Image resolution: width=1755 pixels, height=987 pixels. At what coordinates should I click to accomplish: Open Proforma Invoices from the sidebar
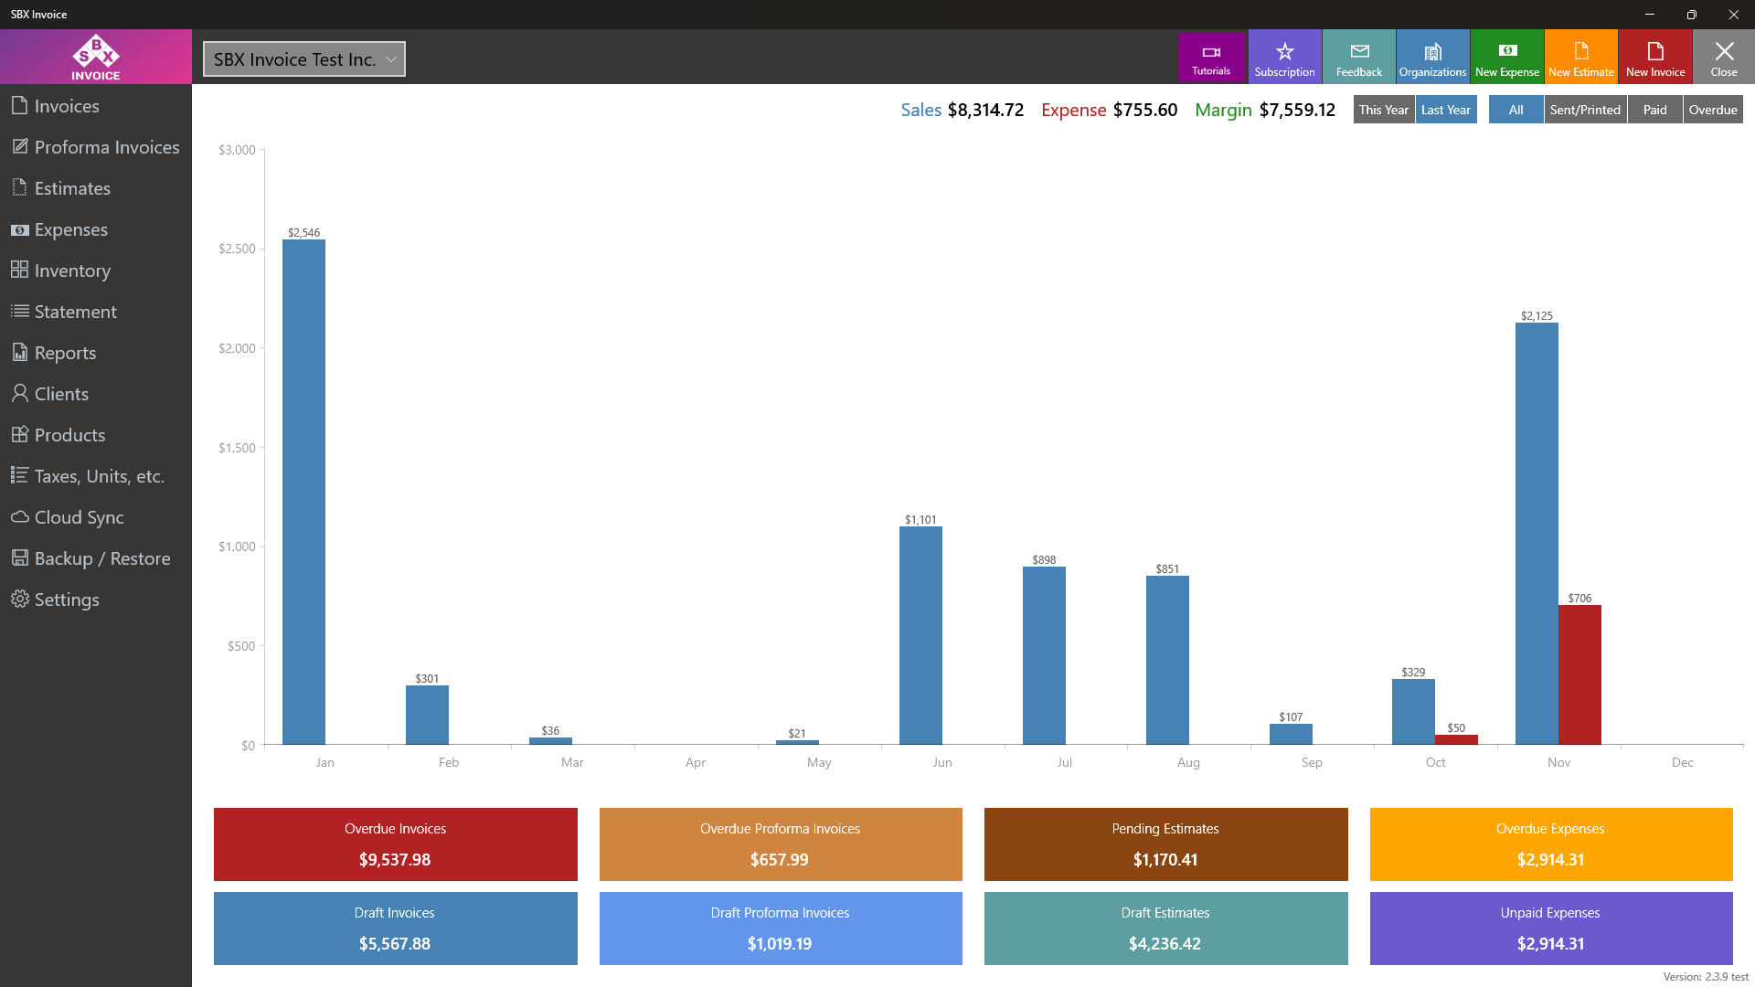(x=106, y=147)
